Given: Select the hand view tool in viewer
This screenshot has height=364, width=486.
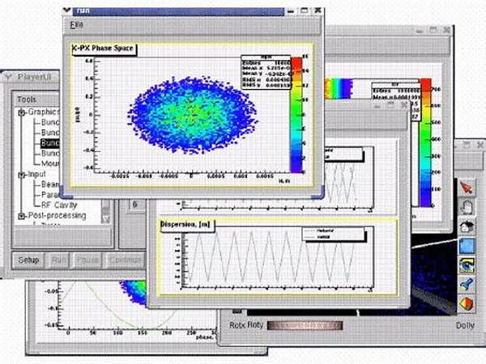Looking at the screenshot, I should point(467,207).
